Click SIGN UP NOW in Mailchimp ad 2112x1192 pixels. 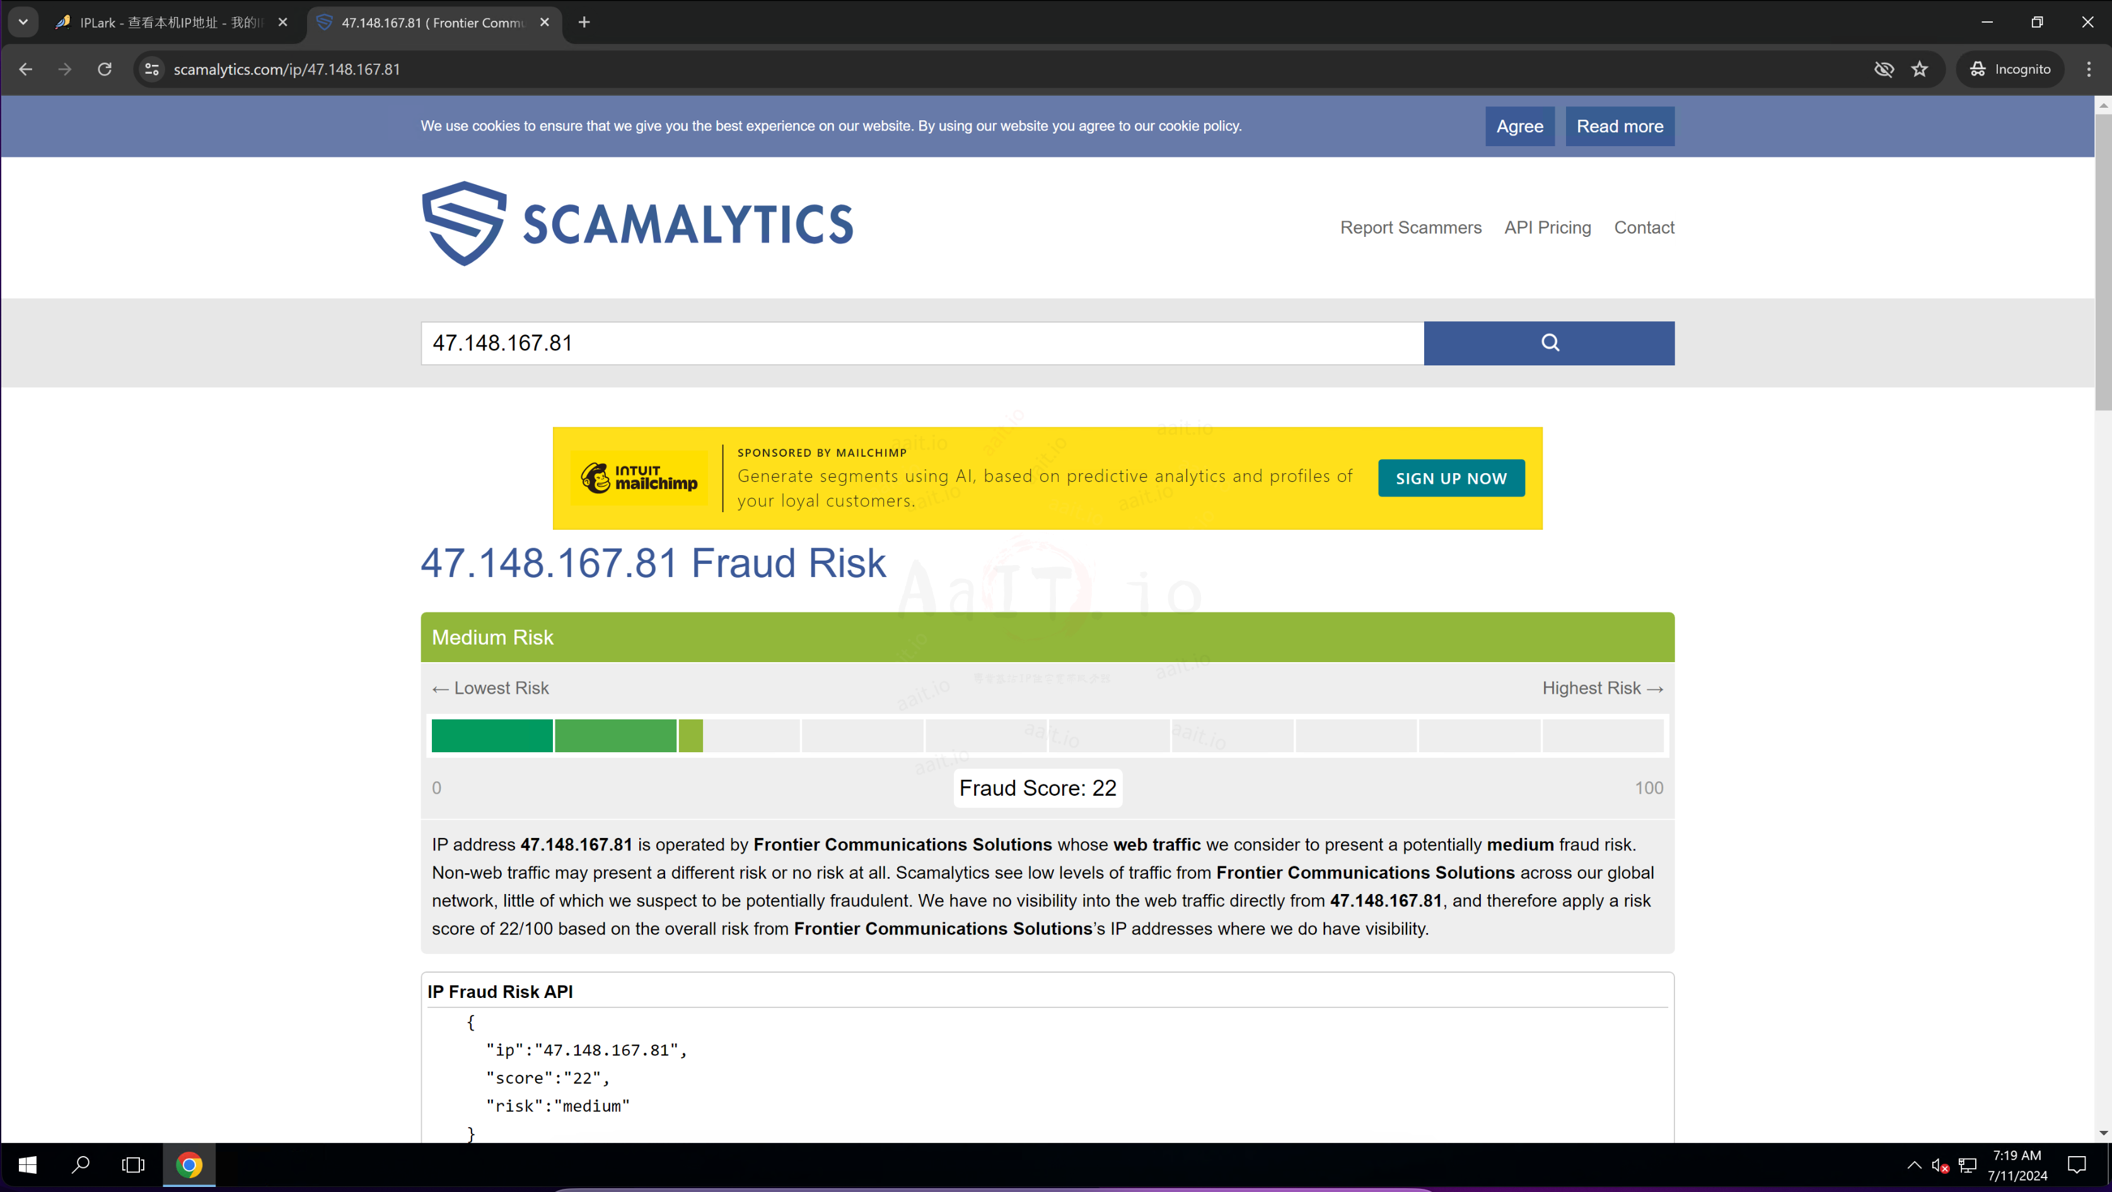tap(1451, 478)
